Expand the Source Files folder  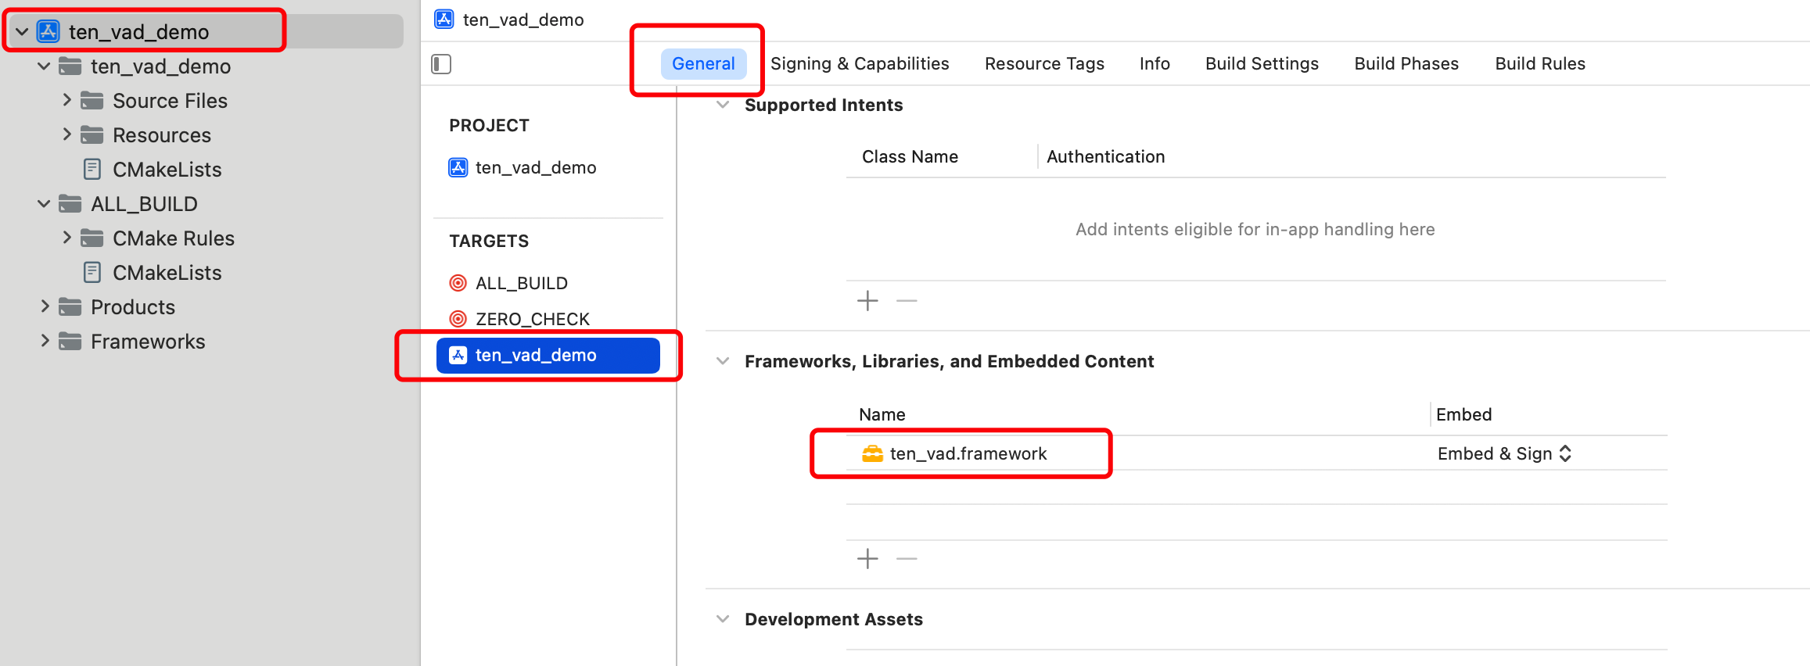(x=66, y=100)
